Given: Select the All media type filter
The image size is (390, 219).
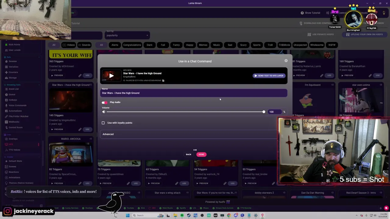Looking at the screenshot, I should [54, 45].
